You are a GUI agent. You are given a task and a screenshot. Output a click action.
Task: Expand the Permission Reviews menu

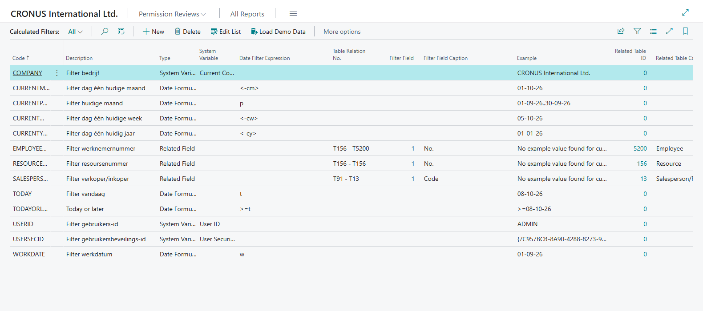coord(172,14)
